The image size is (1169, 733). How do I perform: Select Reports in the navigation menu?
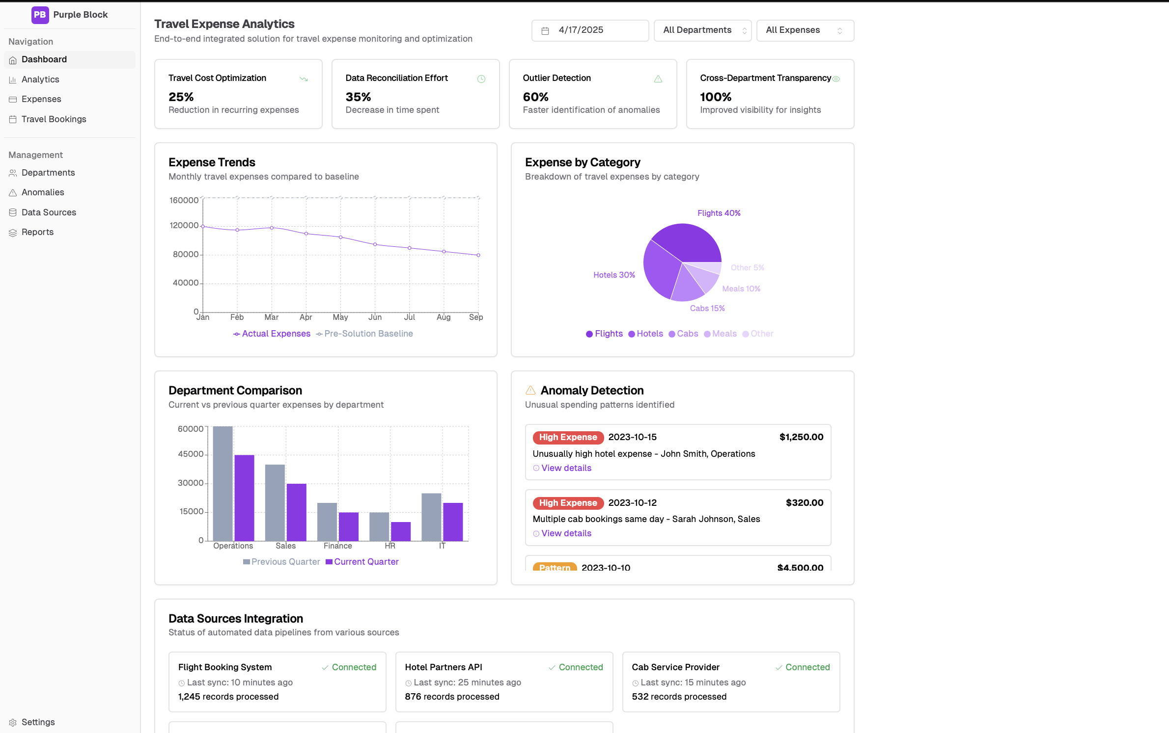pyautogui.click(x=37, y=232)
